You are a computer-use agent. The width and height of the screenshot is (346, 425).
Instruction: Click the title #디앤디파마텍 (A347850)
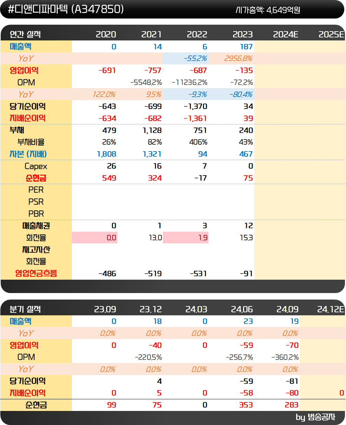coord(66,9)
